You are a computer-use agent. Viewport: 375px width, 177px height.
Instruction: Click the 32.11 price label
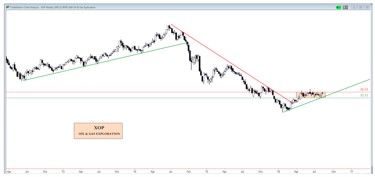click(363, 95)
